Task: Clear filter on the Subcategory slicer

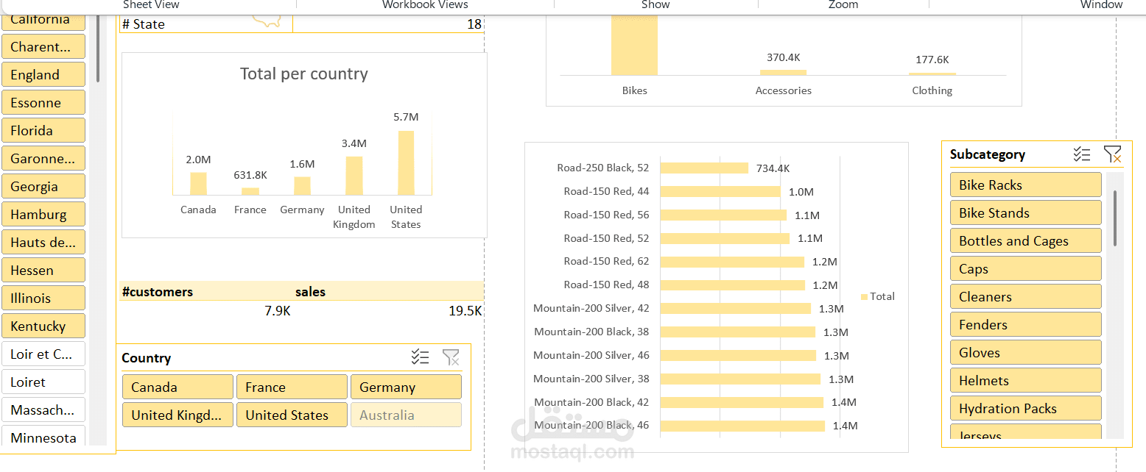Action: pyautogui.click(x=1112, y=154)
